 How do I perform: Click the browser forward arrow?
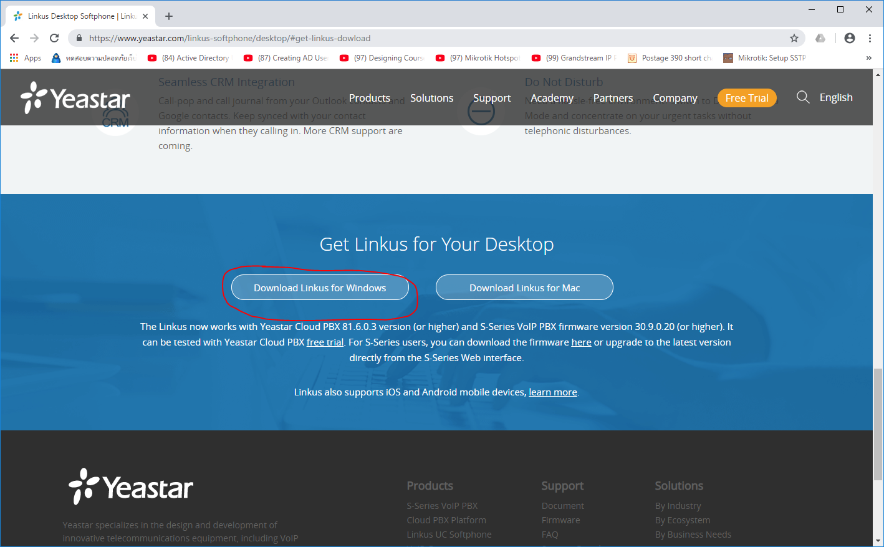click(34, 38)
